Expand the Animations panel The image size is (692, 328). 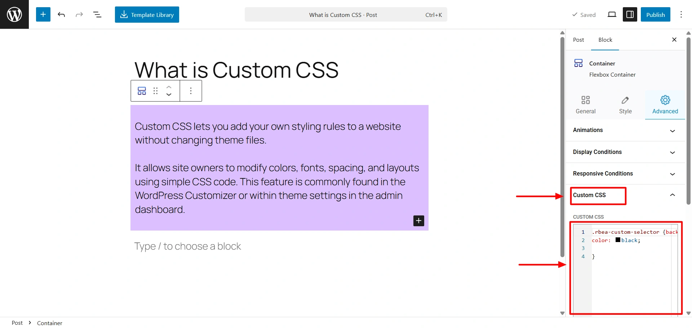pos(625,130)
